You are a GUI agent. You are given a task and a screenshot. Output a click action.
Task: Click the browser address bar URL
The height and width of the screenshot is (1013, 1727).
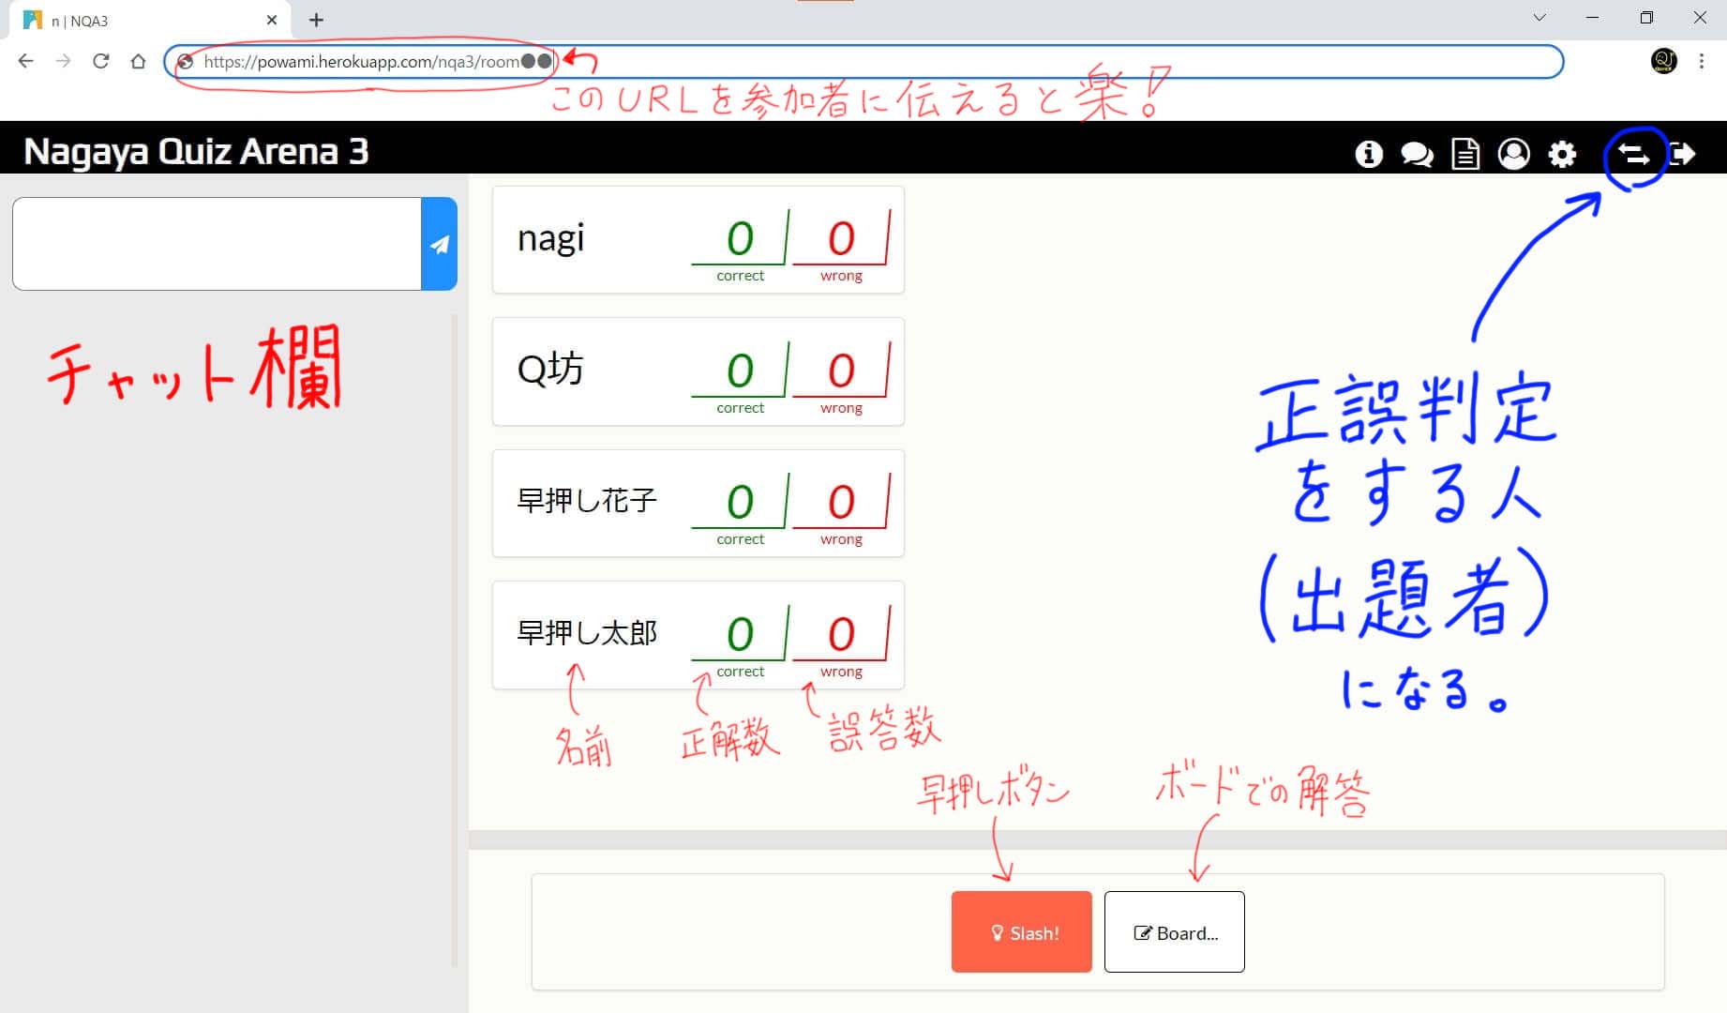tap(844, 62)
